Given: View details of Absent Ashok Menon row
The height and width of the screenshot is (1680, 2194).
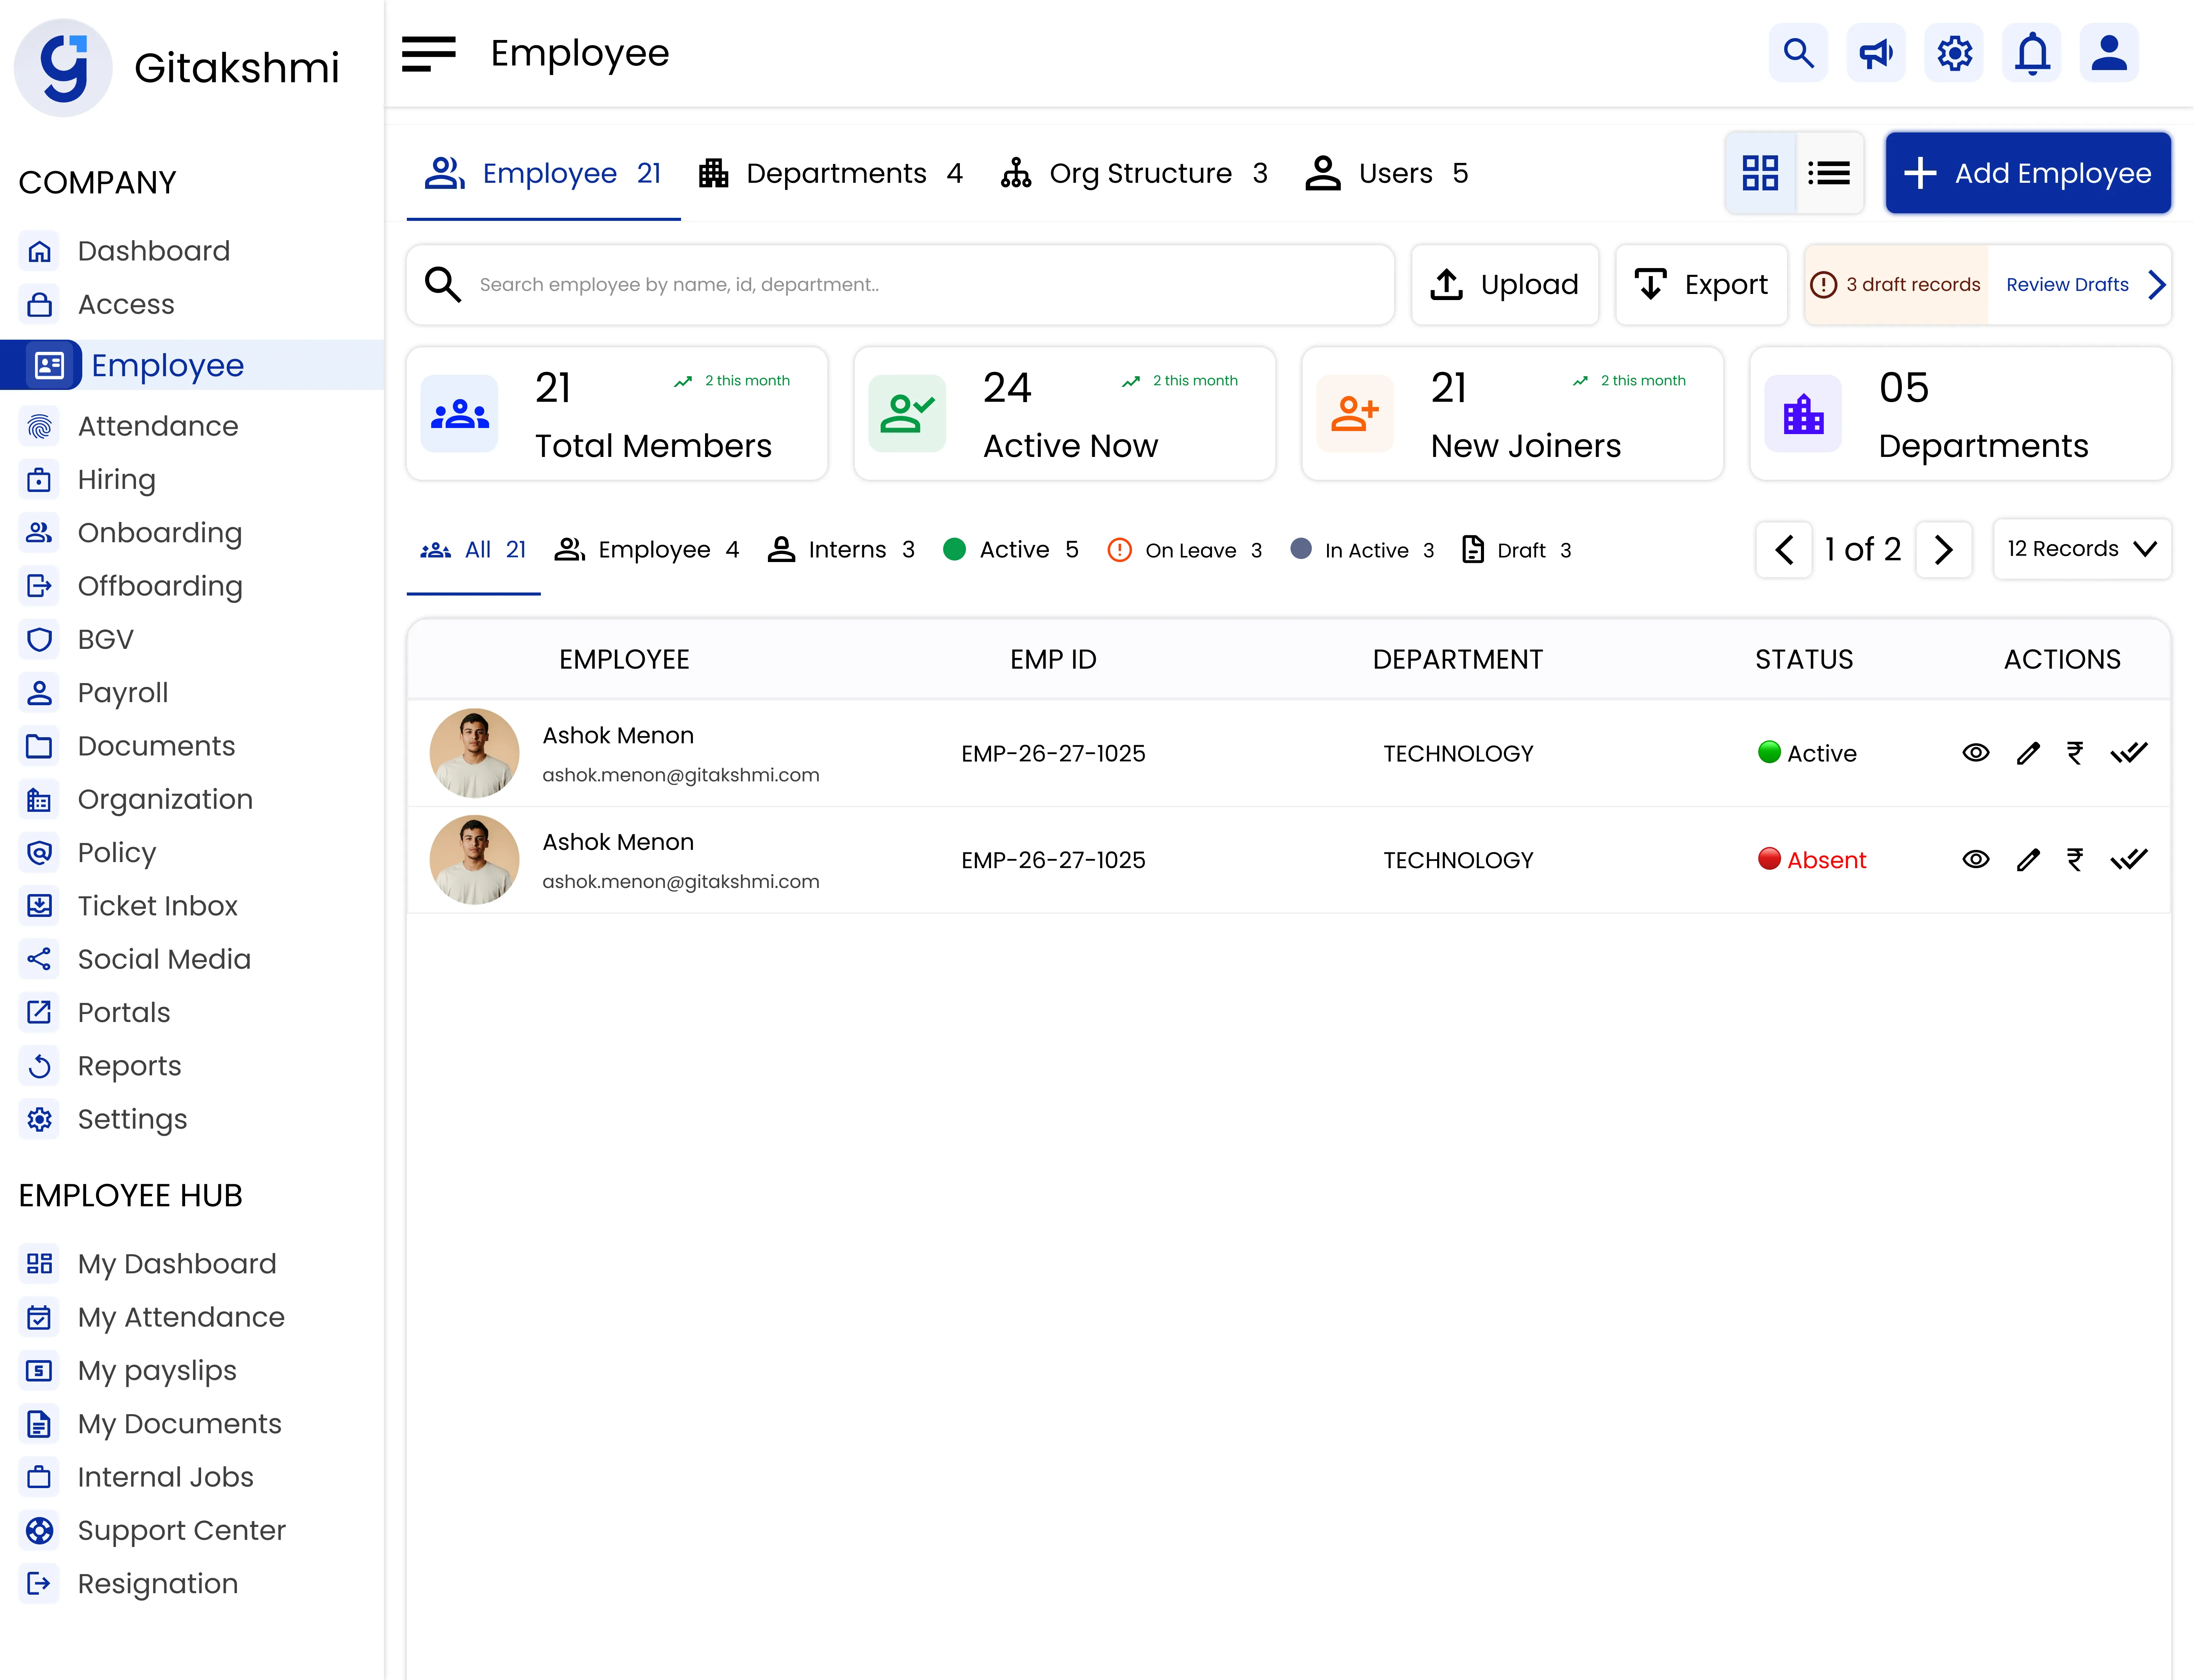Looking at the screenshot, I should [1976, 860].
